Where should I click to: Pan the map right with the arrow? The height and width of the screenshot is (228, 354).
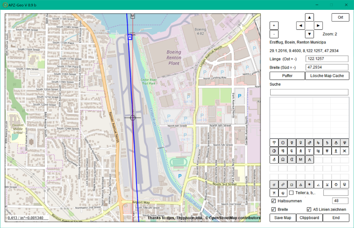[318, 26]
